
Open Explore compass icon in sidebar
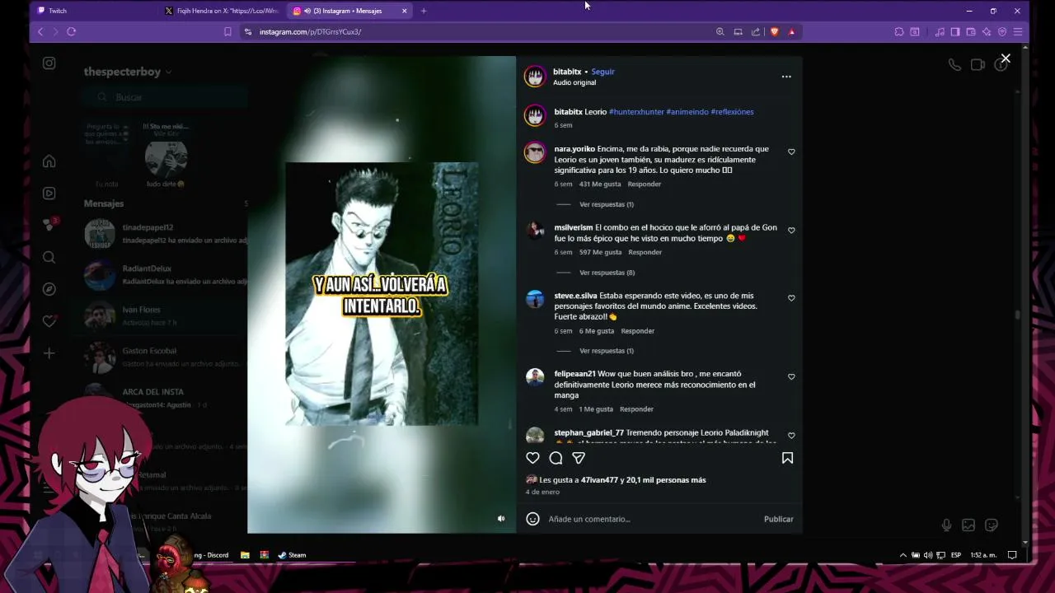pyautogui.click(x=49, y=289)
